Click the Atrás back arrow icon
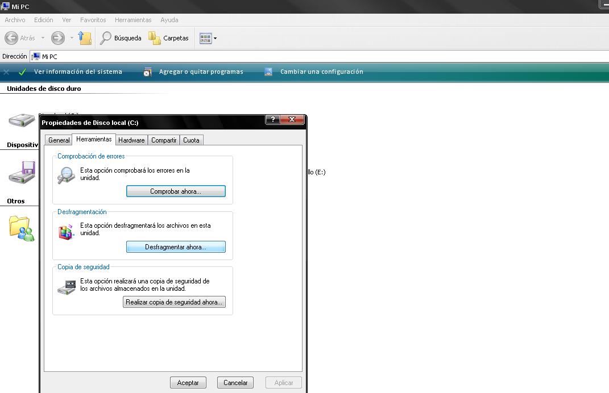The image size is (609, 393). 11,38
